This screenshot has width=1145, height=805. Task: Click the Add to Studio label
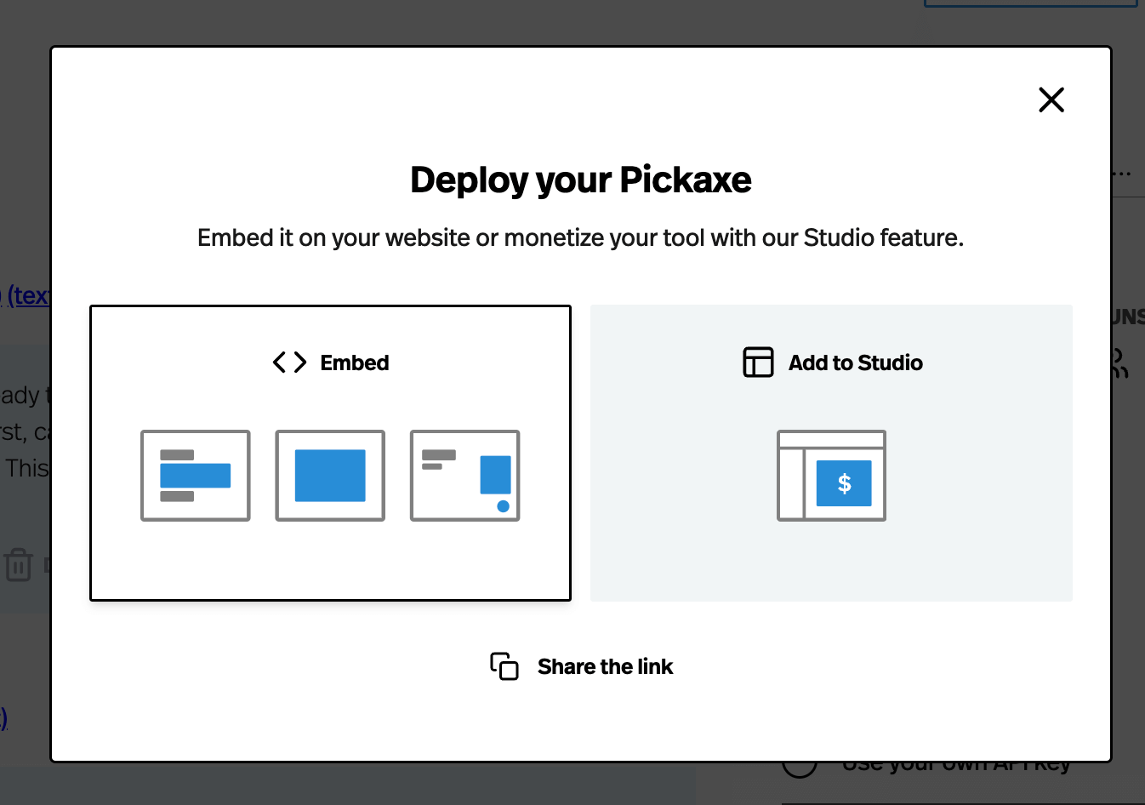855,363
